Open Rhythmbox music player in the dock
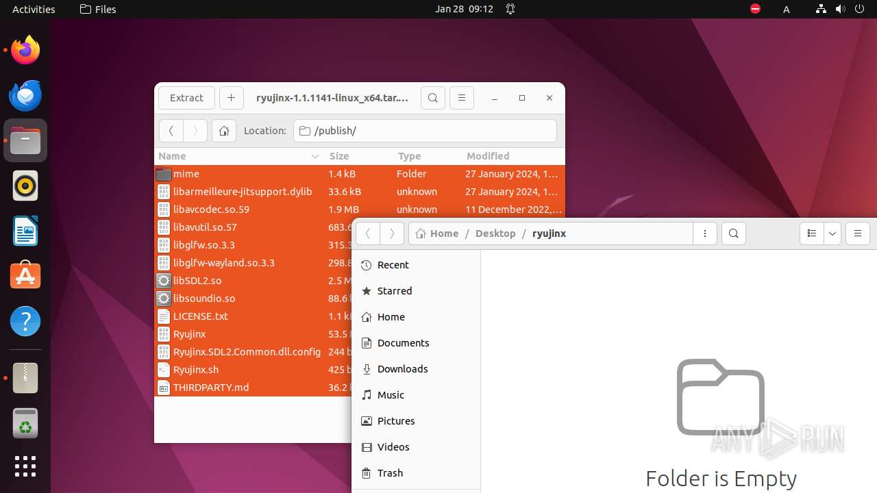The width and height of the screenshot is (877, 493). point(25,186)
